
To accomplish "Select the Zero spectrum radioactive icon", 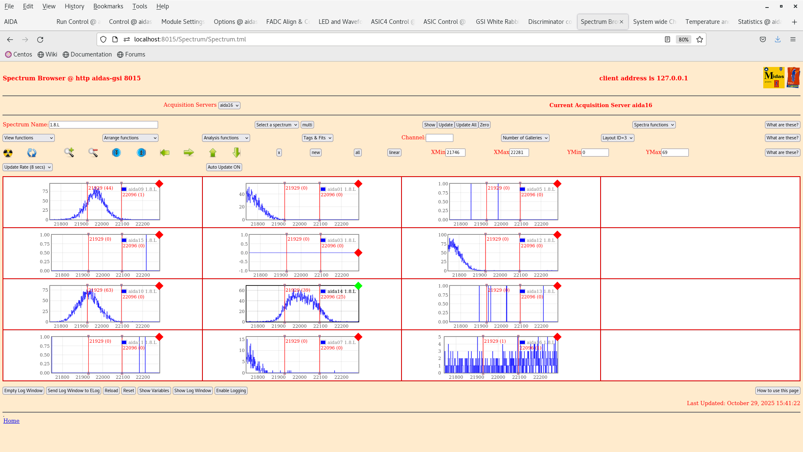I will pyautogui.click(x=8, y=153).
